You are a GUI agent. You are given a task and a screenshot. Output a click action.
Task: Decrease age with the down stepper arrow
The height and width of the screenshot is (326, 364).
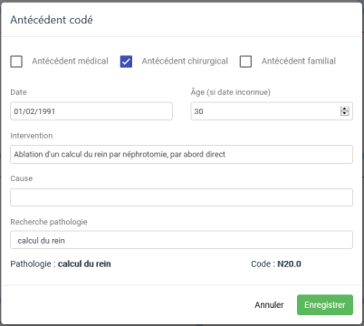344,113
